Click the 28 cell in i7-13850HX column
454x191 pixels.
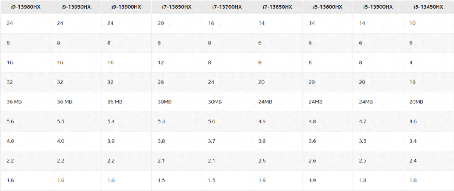(x=161, y=82)
